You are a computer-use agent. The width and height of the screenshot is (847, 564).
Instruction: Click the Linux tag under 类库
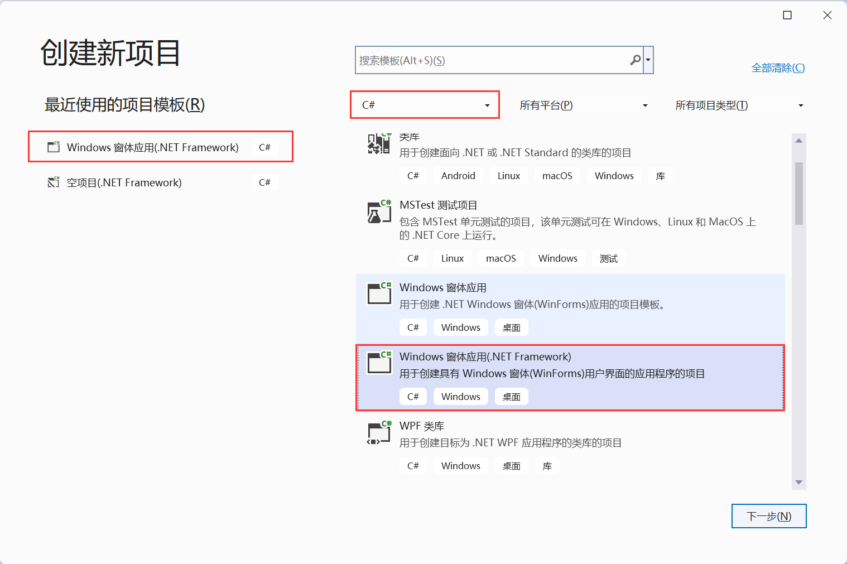click(509, 176)
